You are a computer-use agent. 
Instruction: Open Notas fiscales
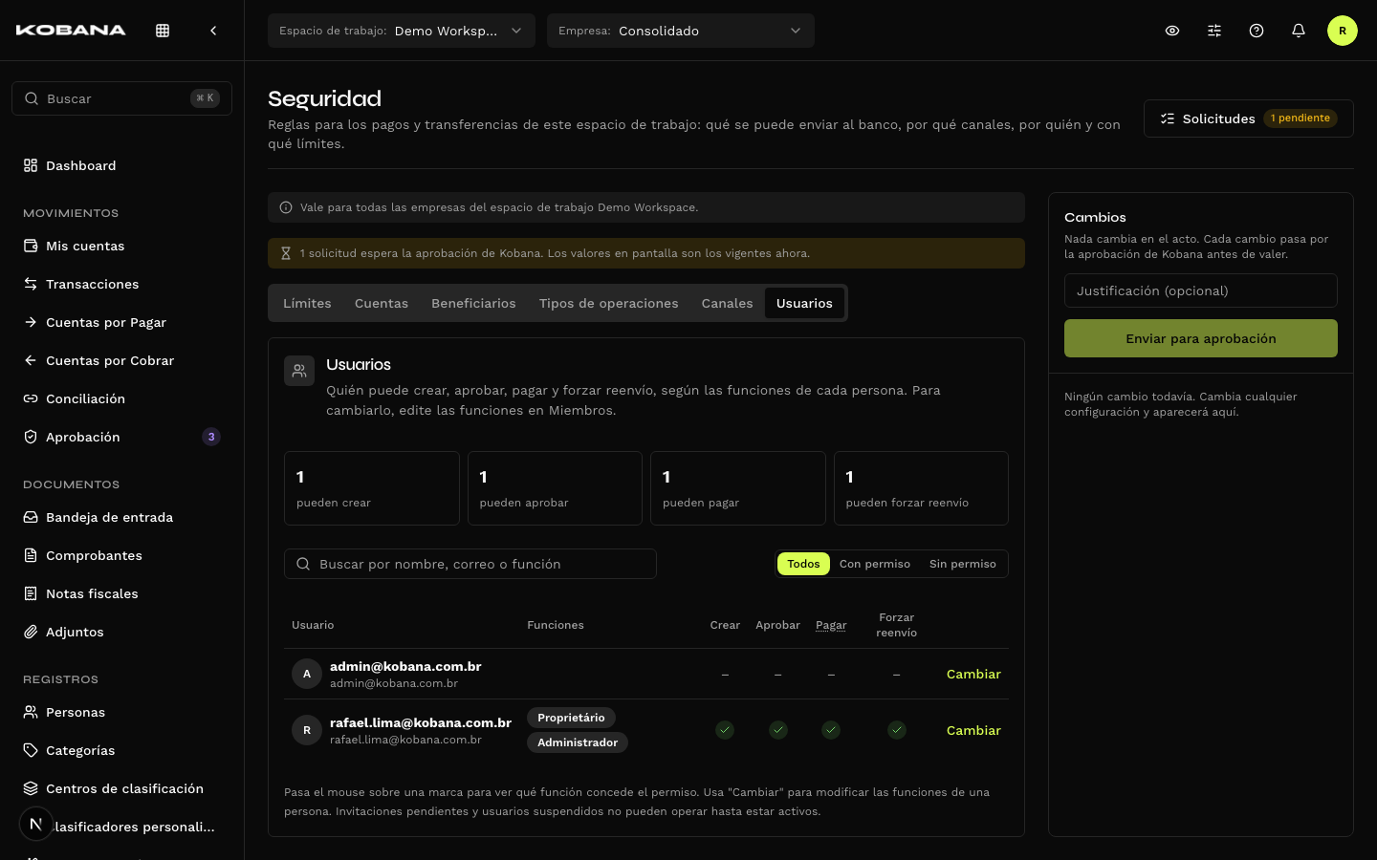[121, 593]
